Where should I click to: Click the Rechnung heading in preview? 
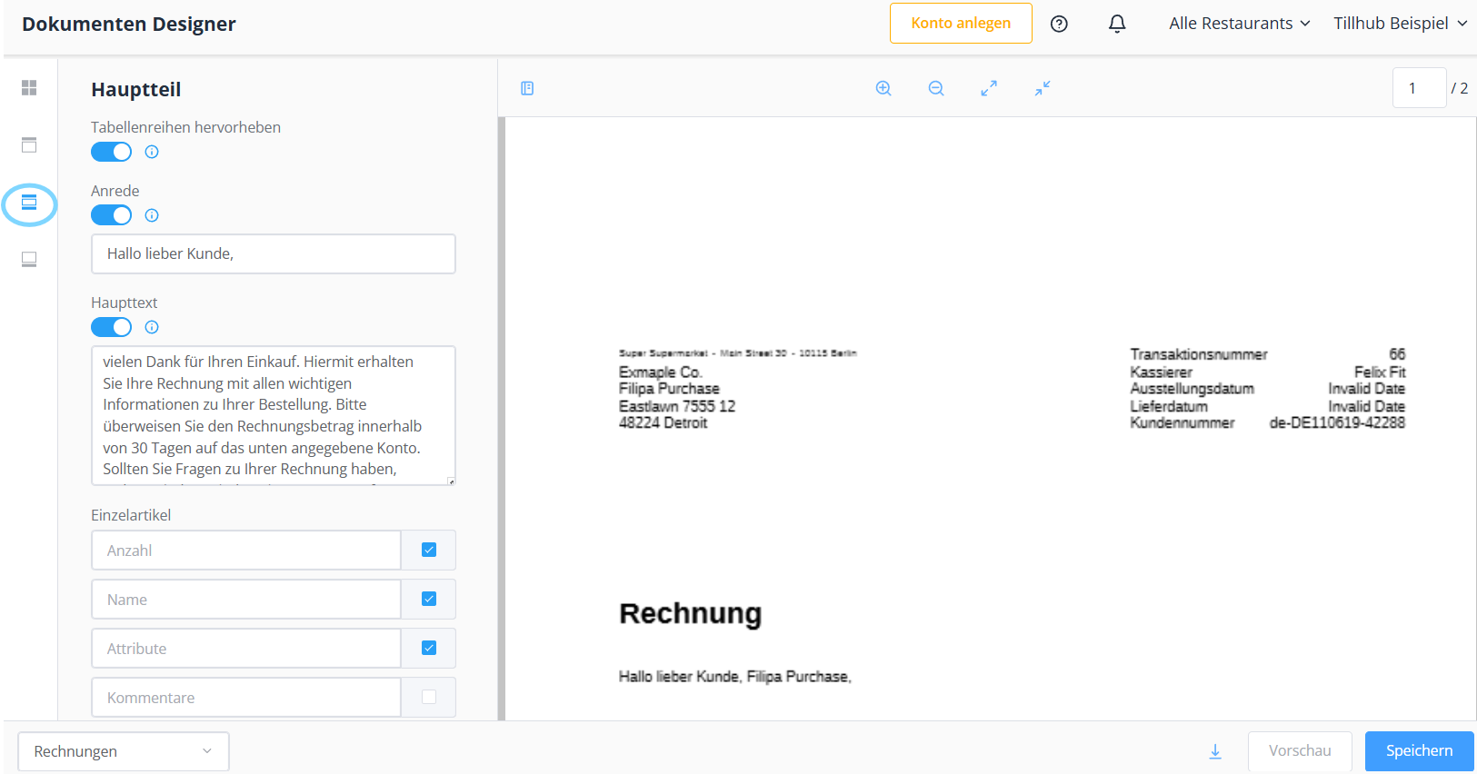click(691, 614)
